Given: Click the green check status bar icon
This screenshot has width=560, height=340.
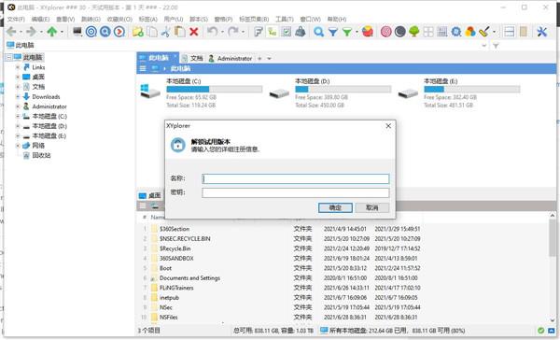Looking at the screenshot, I should pyautogui.click(x=540, y=331).
